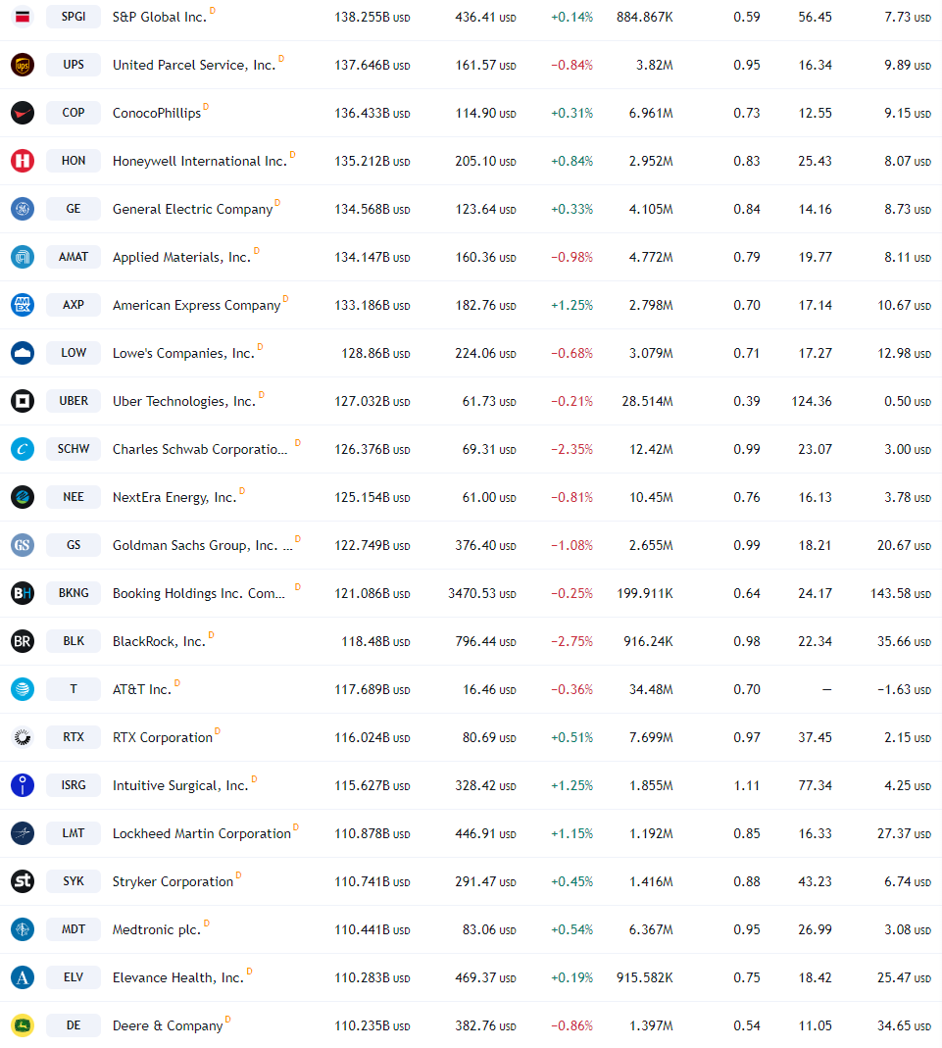942x1048 pixels.
Task: Click the UPS shield logo icon
Action: click(23, 65)
